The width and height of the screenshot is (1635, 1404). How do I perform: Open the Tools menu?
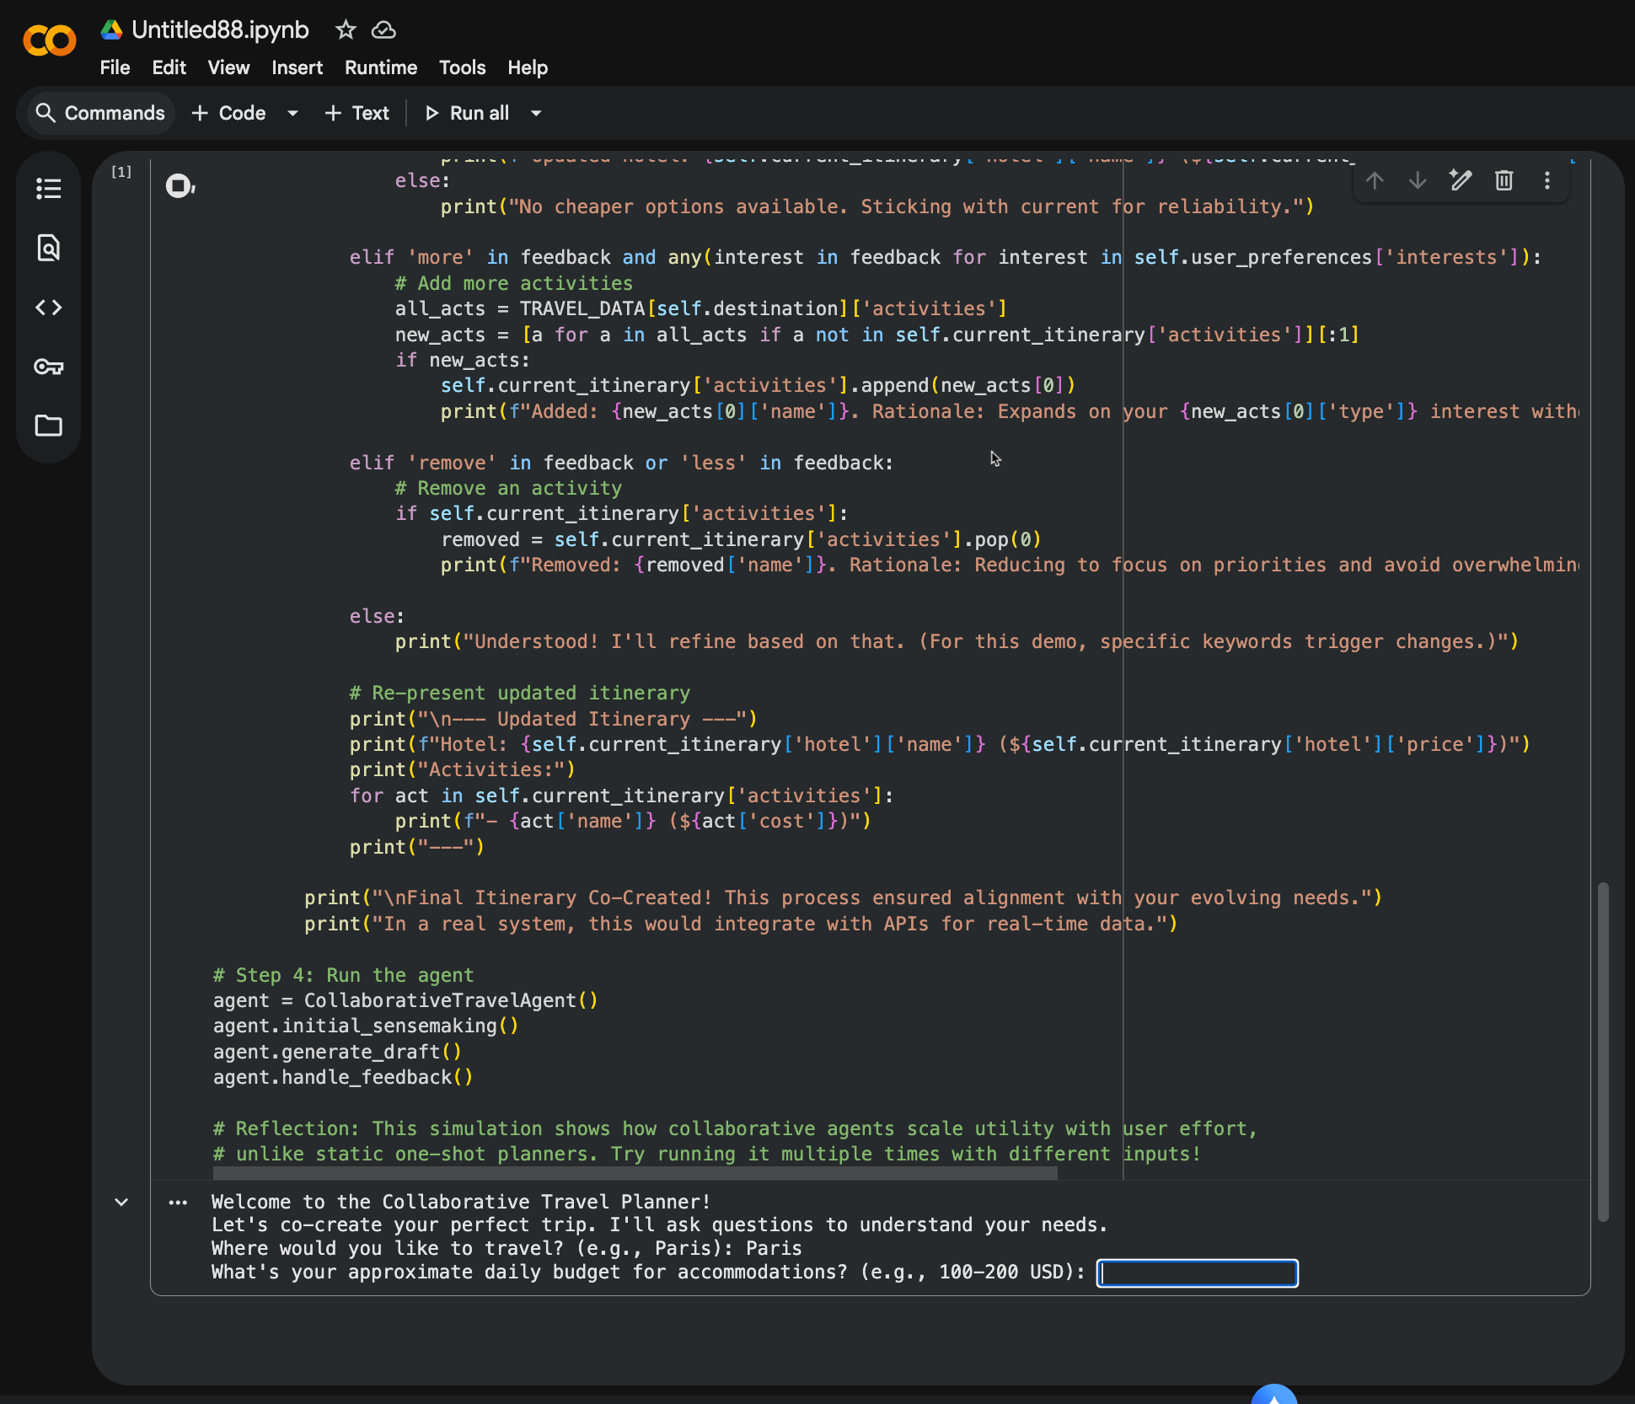point(462,67)
